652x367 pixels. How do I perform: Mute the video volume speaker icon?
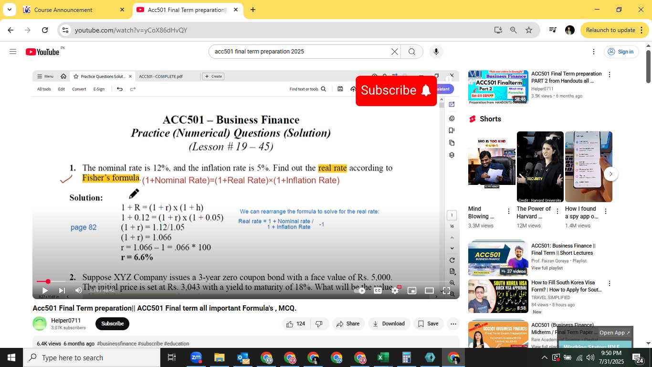point(79,290)
